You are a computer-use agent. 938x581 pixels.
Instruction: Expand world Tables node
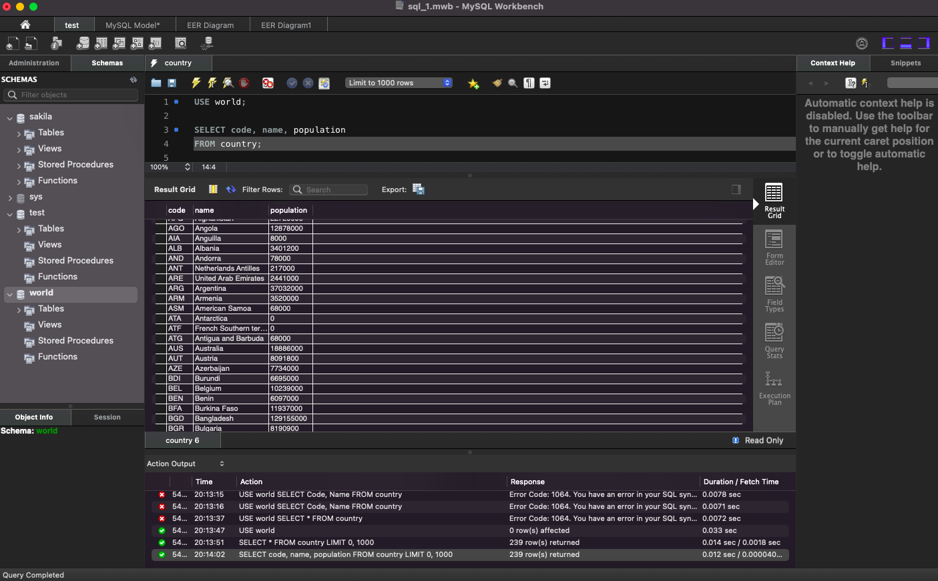click(x=19, y=310)
